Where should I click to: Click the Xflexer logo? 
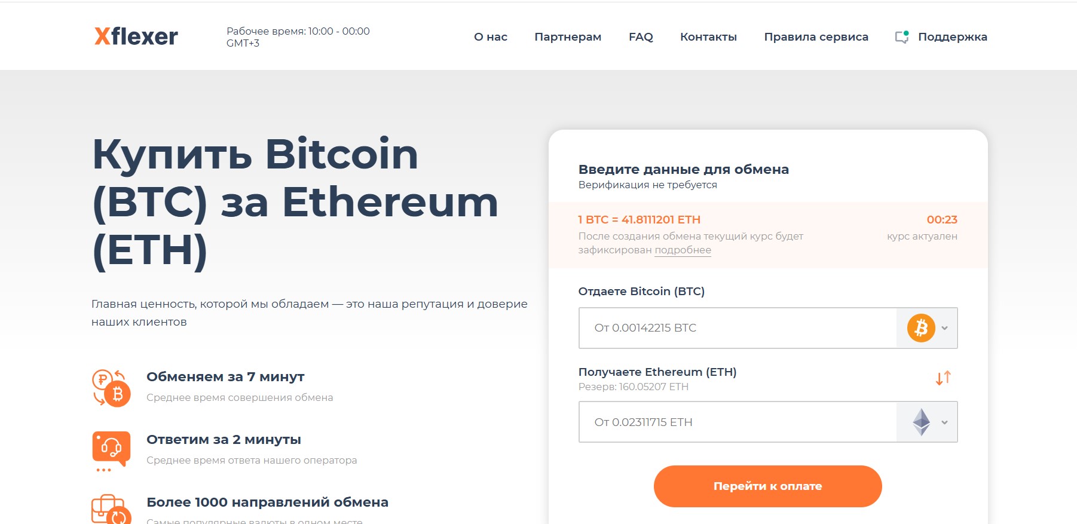coord(136,36)
